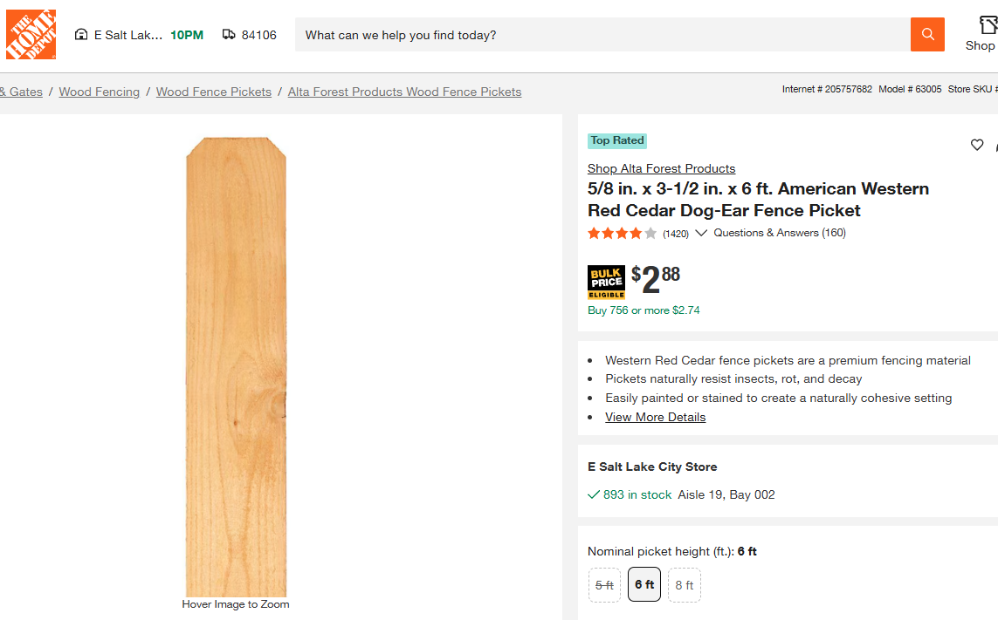This screenshot has width=998, height=620.
Task: Go to Wood Fencing breadcrumb
Action: click(x=100, y=92)
